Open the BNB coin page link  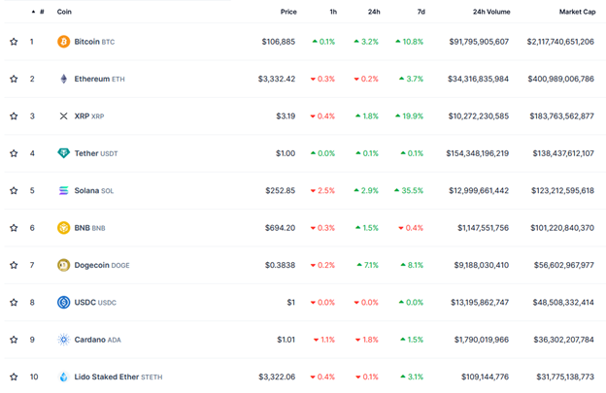[89, 228]
